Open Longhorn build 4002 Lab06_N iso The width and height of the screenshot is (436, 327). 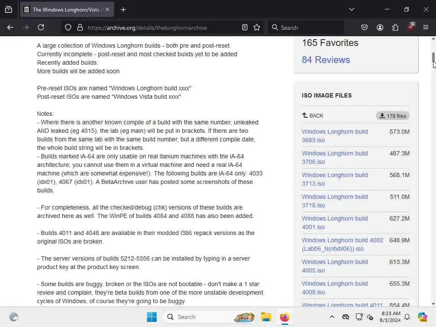click(x=343, y=244)
